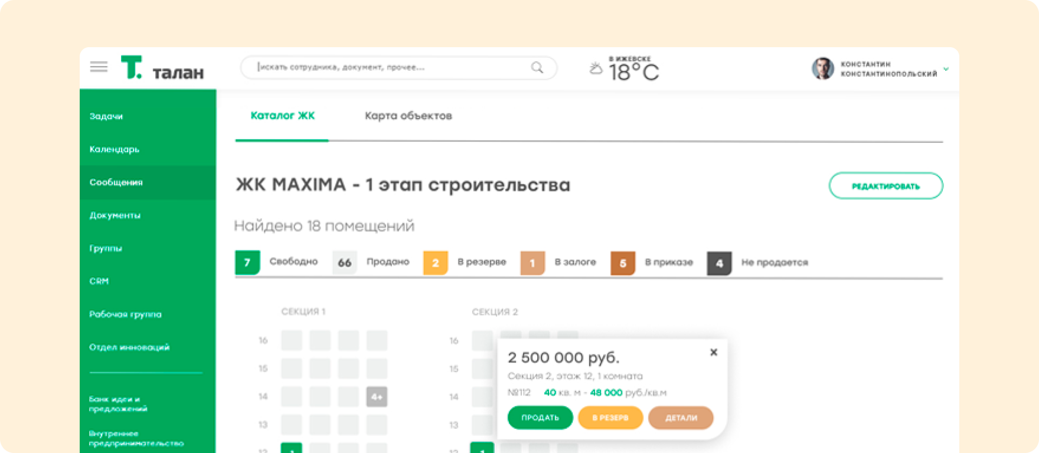Expand the user account dropdown arrow

point(946,69)
